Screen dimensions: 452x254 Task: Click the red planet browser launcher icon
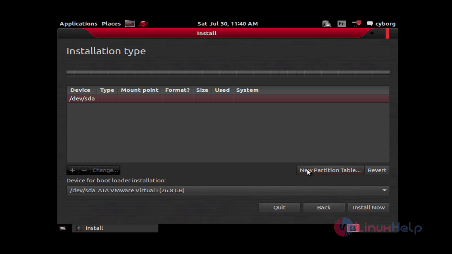pyautogui.click(x=143, y=24)
